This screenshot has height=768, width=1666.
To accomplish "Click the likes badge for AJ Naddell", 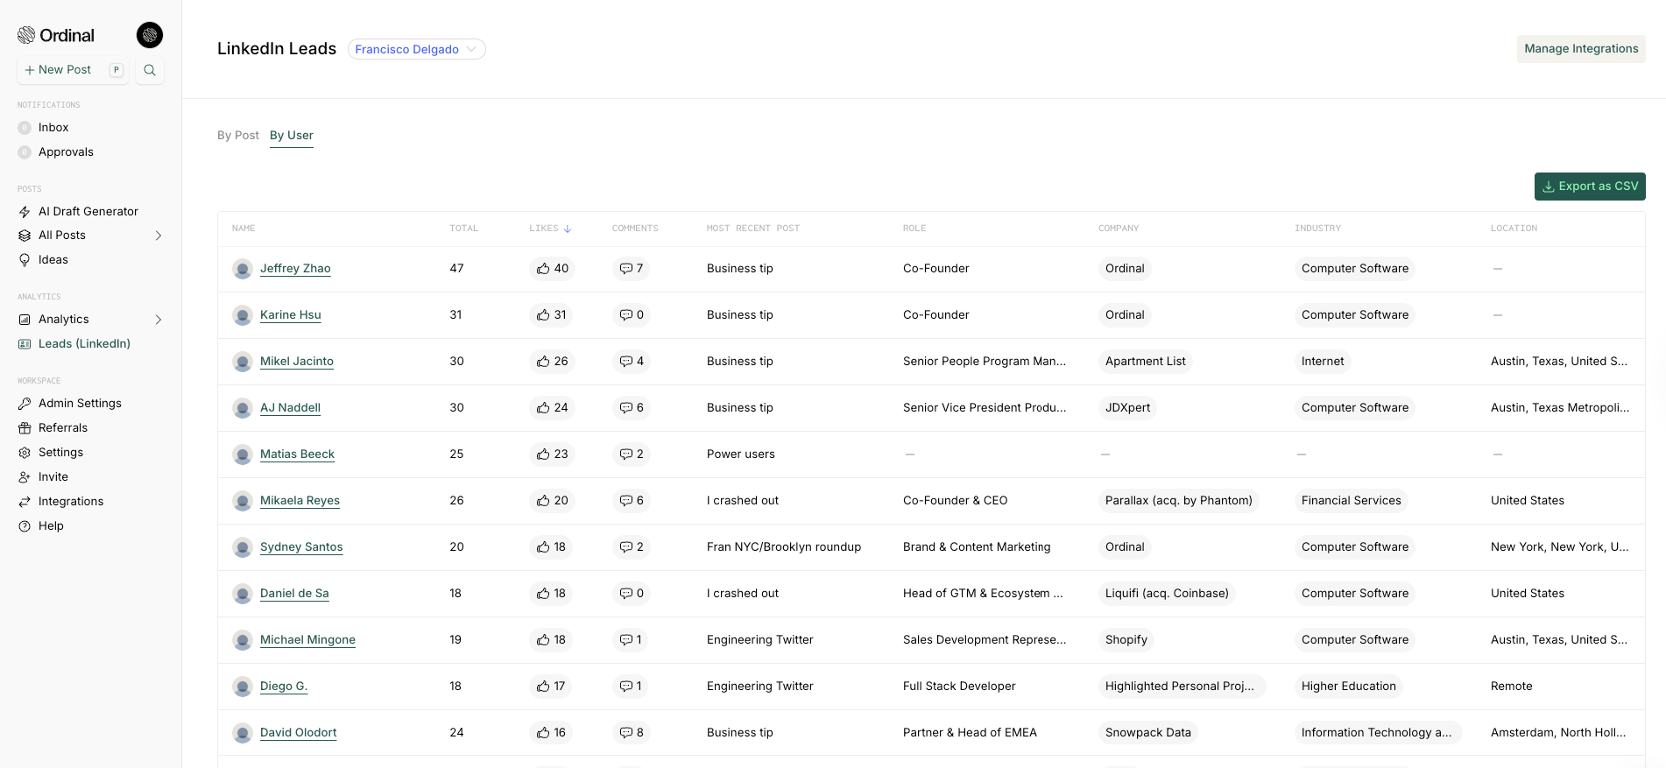I will (x=553, y=408).
